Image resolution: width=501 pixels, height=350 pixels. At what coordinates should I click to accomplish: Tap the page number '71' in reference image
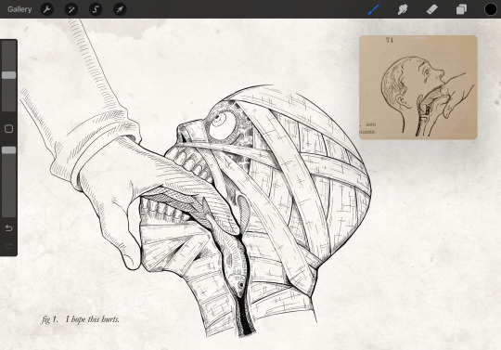point(390,40)
